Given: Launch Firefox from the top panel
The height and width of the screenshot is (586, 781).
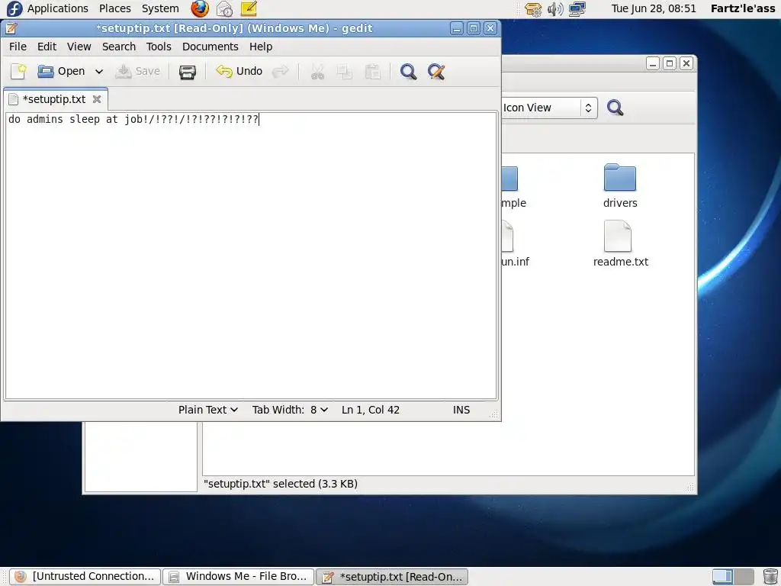Looking at the screenshot, I should coord(200,8).
